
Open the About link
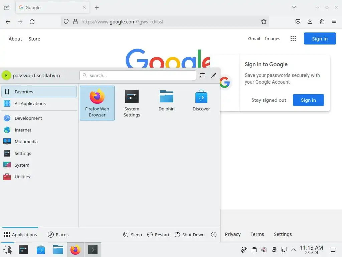click(15, 39)
